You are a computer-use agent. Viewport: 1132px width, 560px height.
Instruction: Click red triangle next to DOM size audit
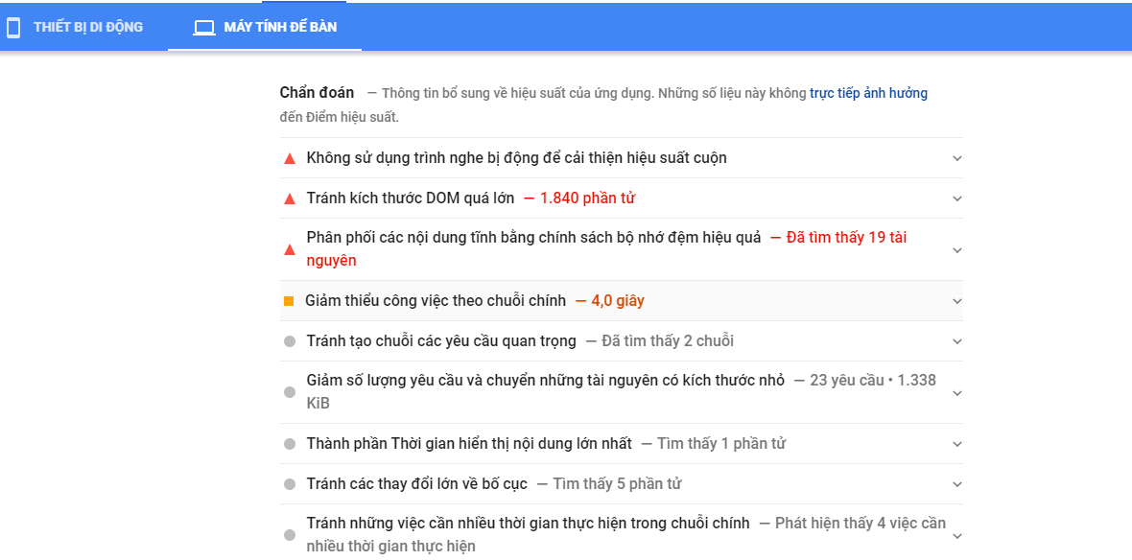pos(290,198)
